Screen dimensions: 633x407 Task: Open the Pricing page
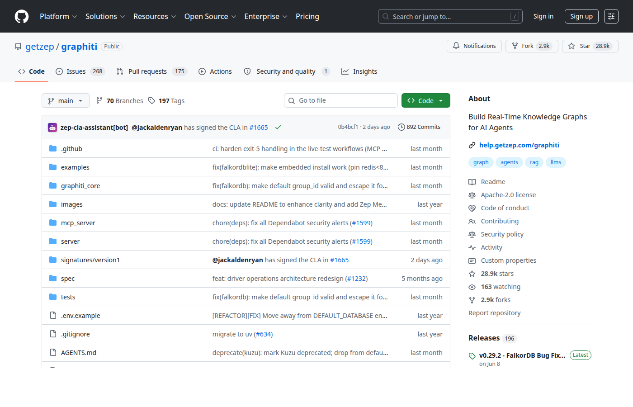(307, 16)
